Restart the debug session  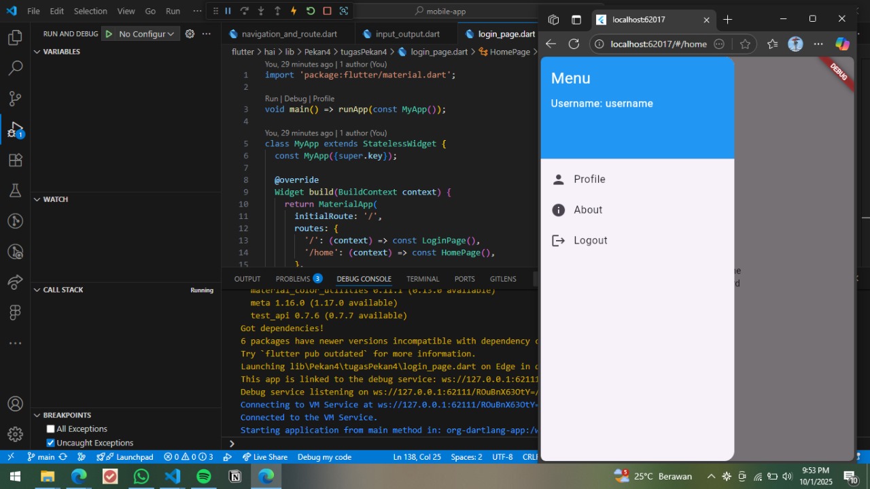pyautogui.click(x=311, y=11)
